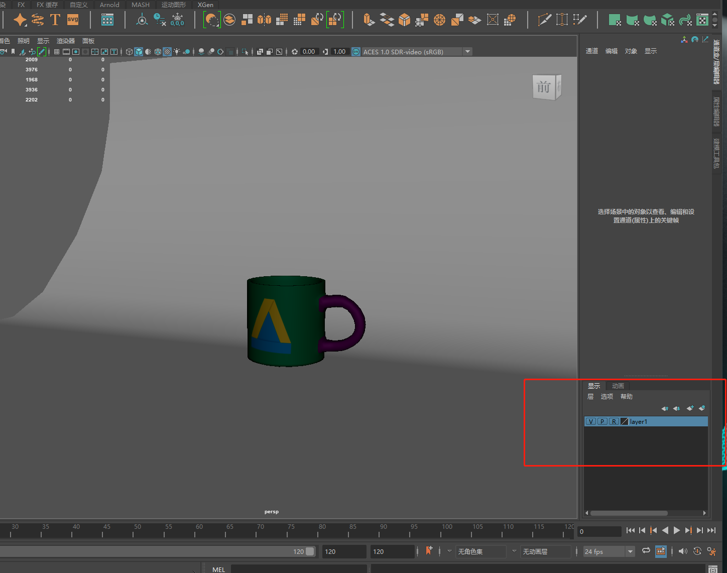Toggle the viewport grid display
Image resolution: width=727 pixels, height=573 pixels.
point(57,52)
